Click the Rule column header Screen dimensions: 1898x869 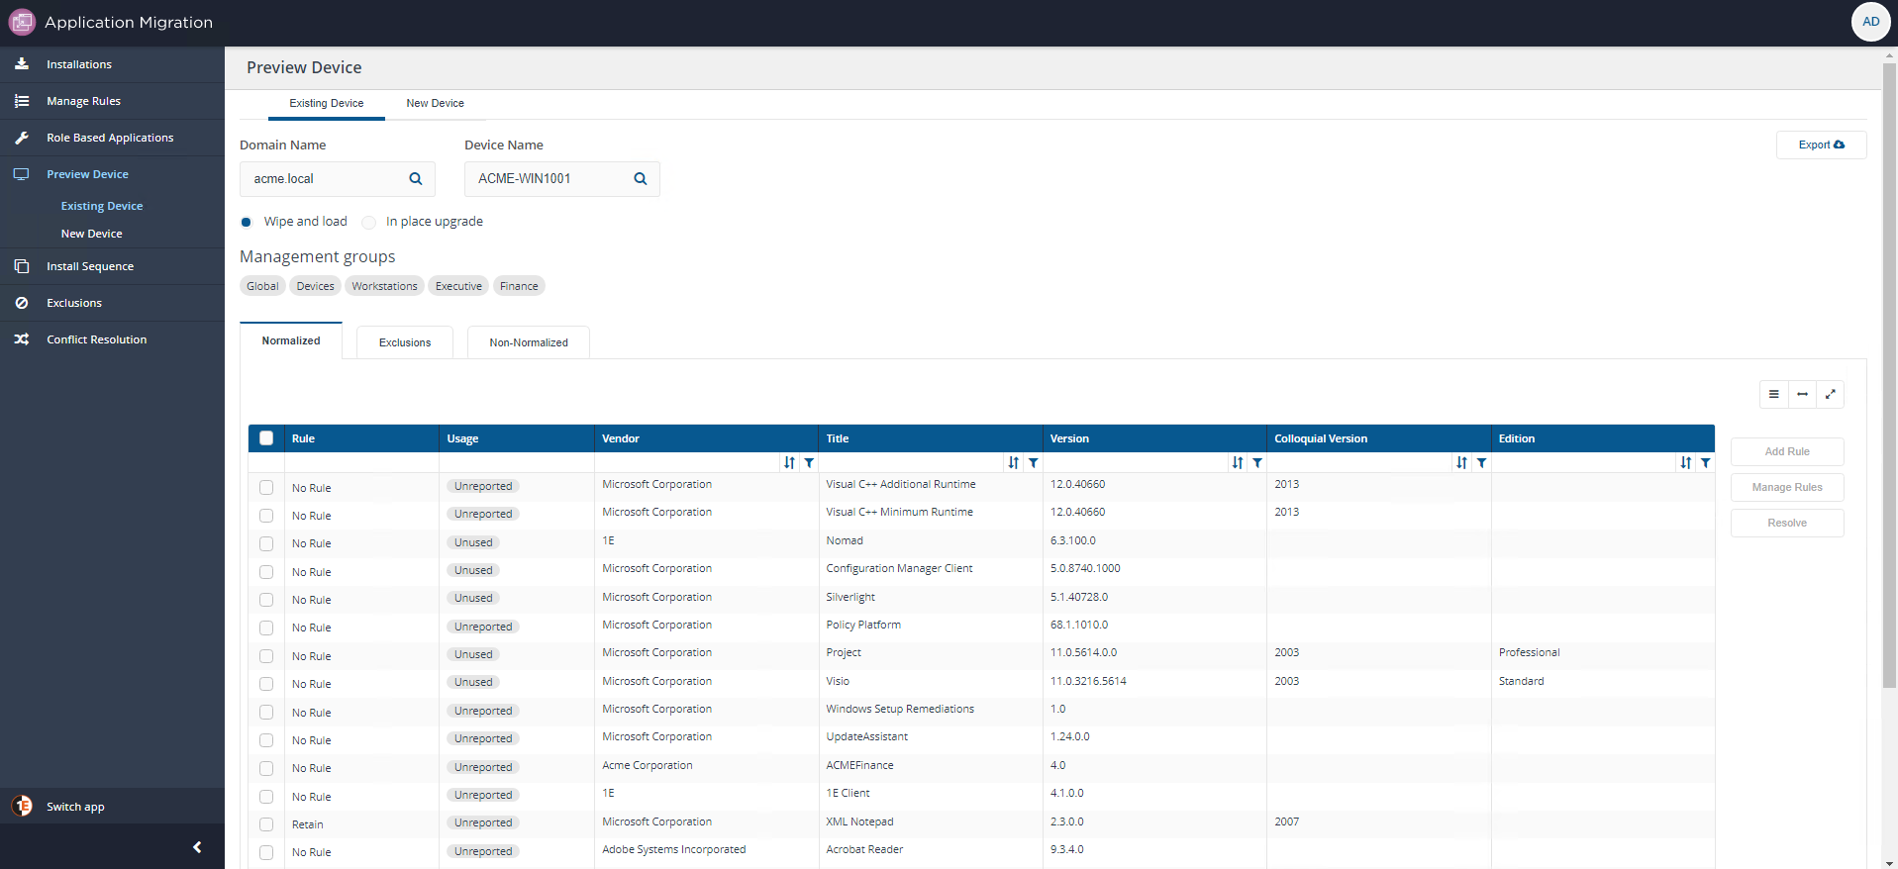[361, 438]
